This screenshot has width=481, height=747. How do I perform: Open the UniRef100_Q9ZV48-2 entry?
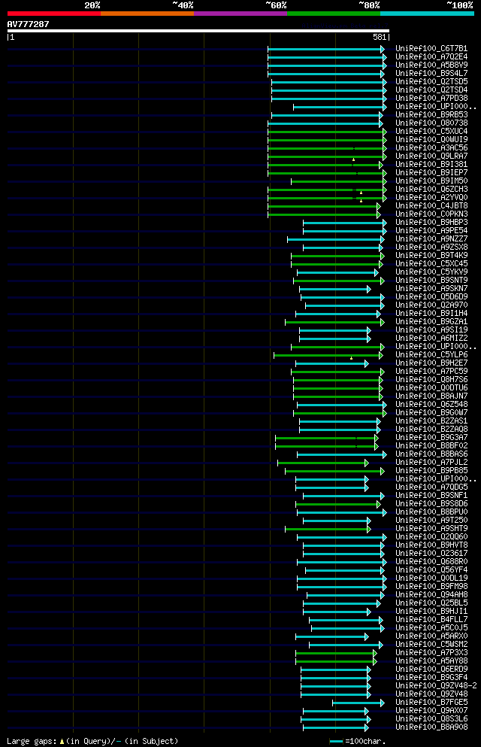coord(436,686)
